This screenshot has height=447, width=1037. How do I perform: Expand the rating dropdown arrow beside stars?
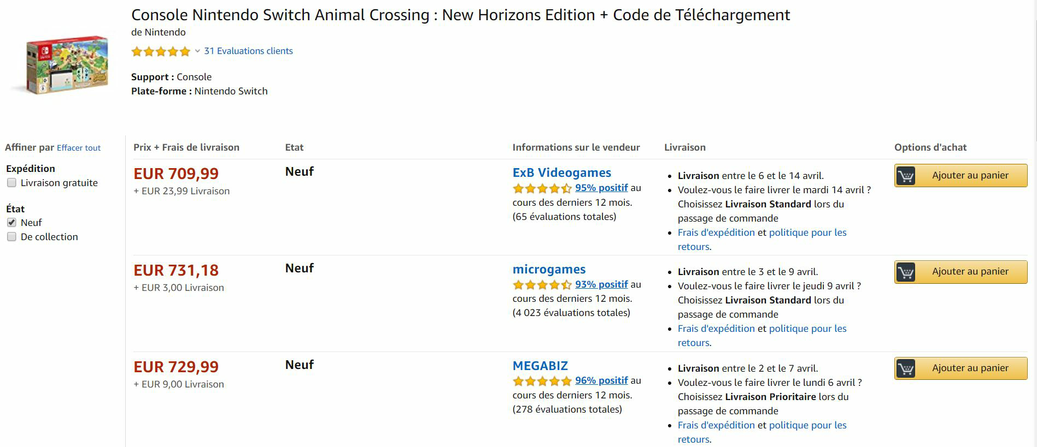(x=197, y=51)
